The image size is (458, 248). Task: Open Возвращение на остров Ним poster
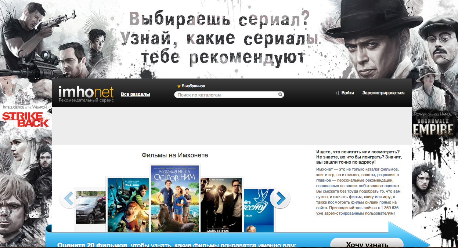175,198
